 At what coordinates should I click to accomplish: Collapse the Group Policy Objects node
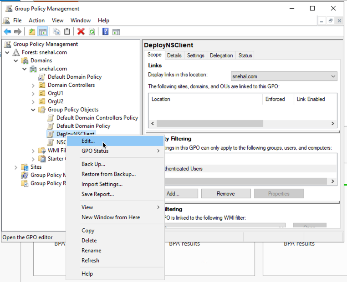[33, 110]
